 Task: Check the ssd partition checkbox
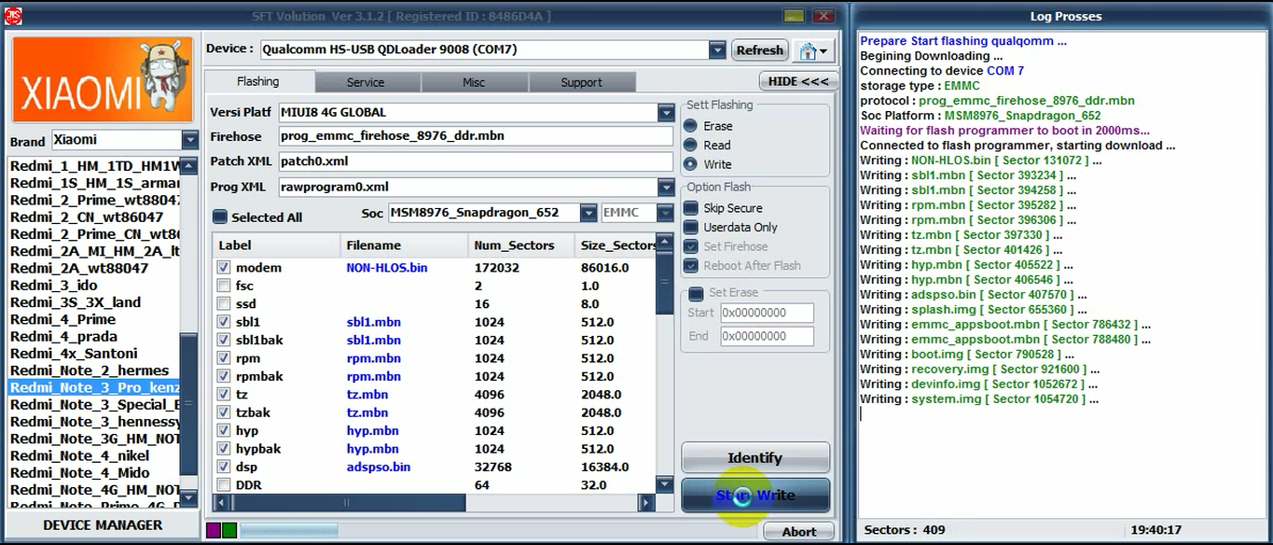click(223, 303)
